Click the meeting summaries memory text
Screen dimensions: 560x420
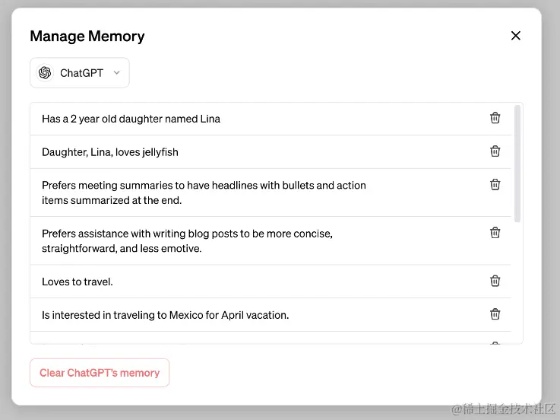pyautogui.click(x=204, y=192)
